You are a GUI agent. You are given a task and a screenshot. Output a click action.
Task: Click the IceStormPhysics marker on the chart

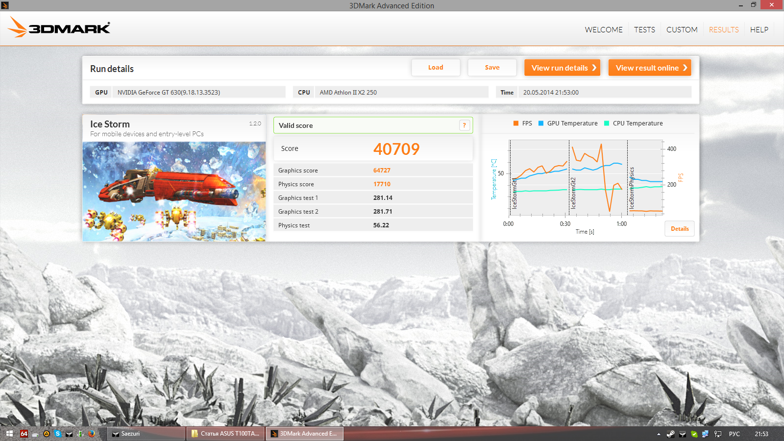click(x=632, y=188)
